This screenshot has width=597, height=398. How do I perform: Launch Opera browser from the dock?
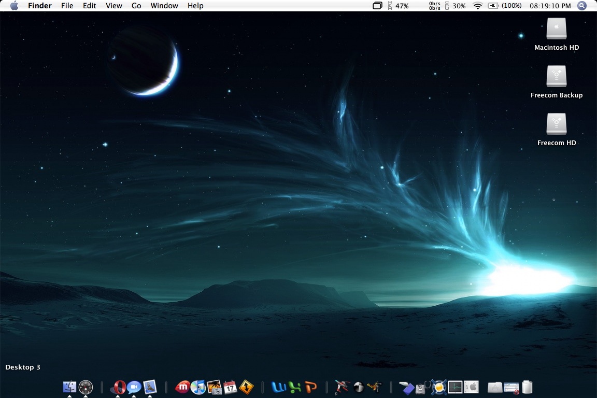(x=118, y=387)
